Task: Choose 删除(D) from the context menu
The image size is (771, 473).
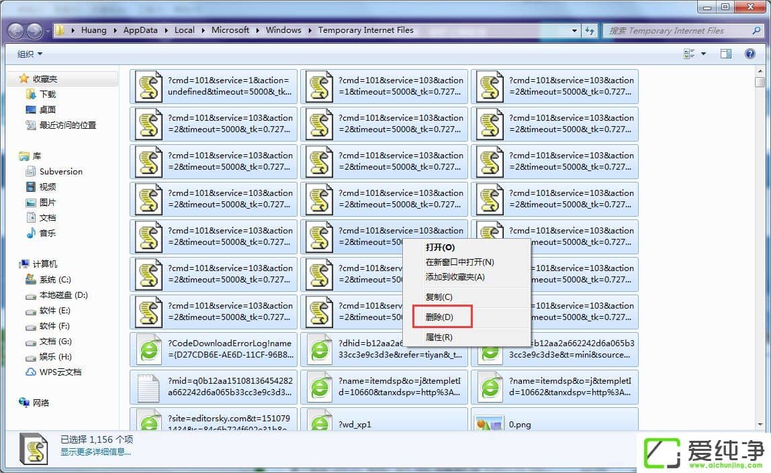Action: 440,317
